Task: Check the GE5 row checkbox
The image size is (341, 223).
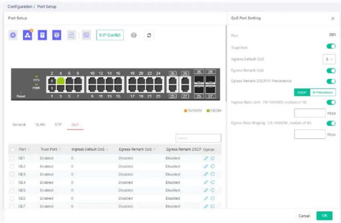Action: pyautogui.click(x=12, y=190)
